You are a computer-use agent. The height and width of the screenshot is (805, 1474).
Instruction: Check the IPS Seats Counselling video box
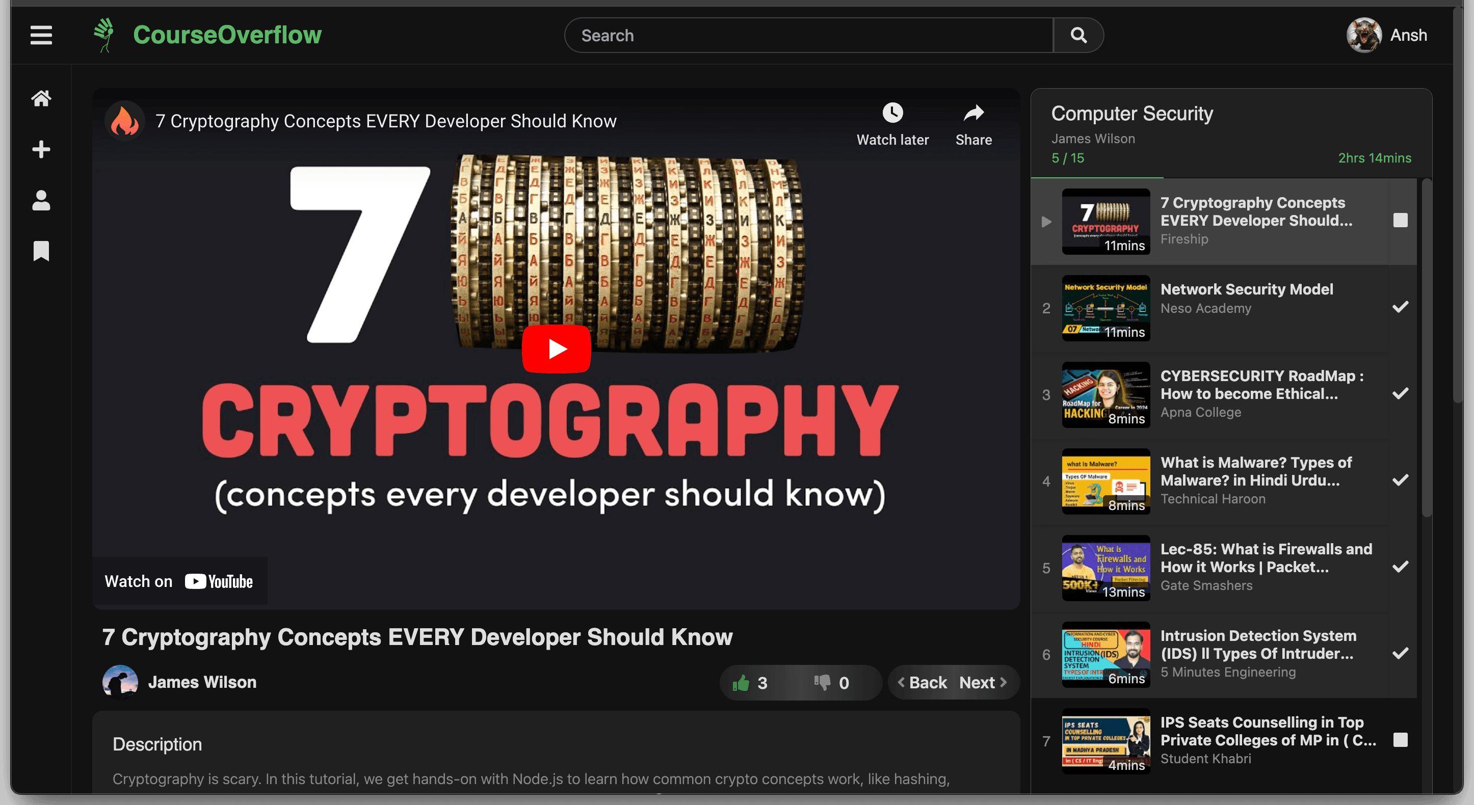point(1400,740)
